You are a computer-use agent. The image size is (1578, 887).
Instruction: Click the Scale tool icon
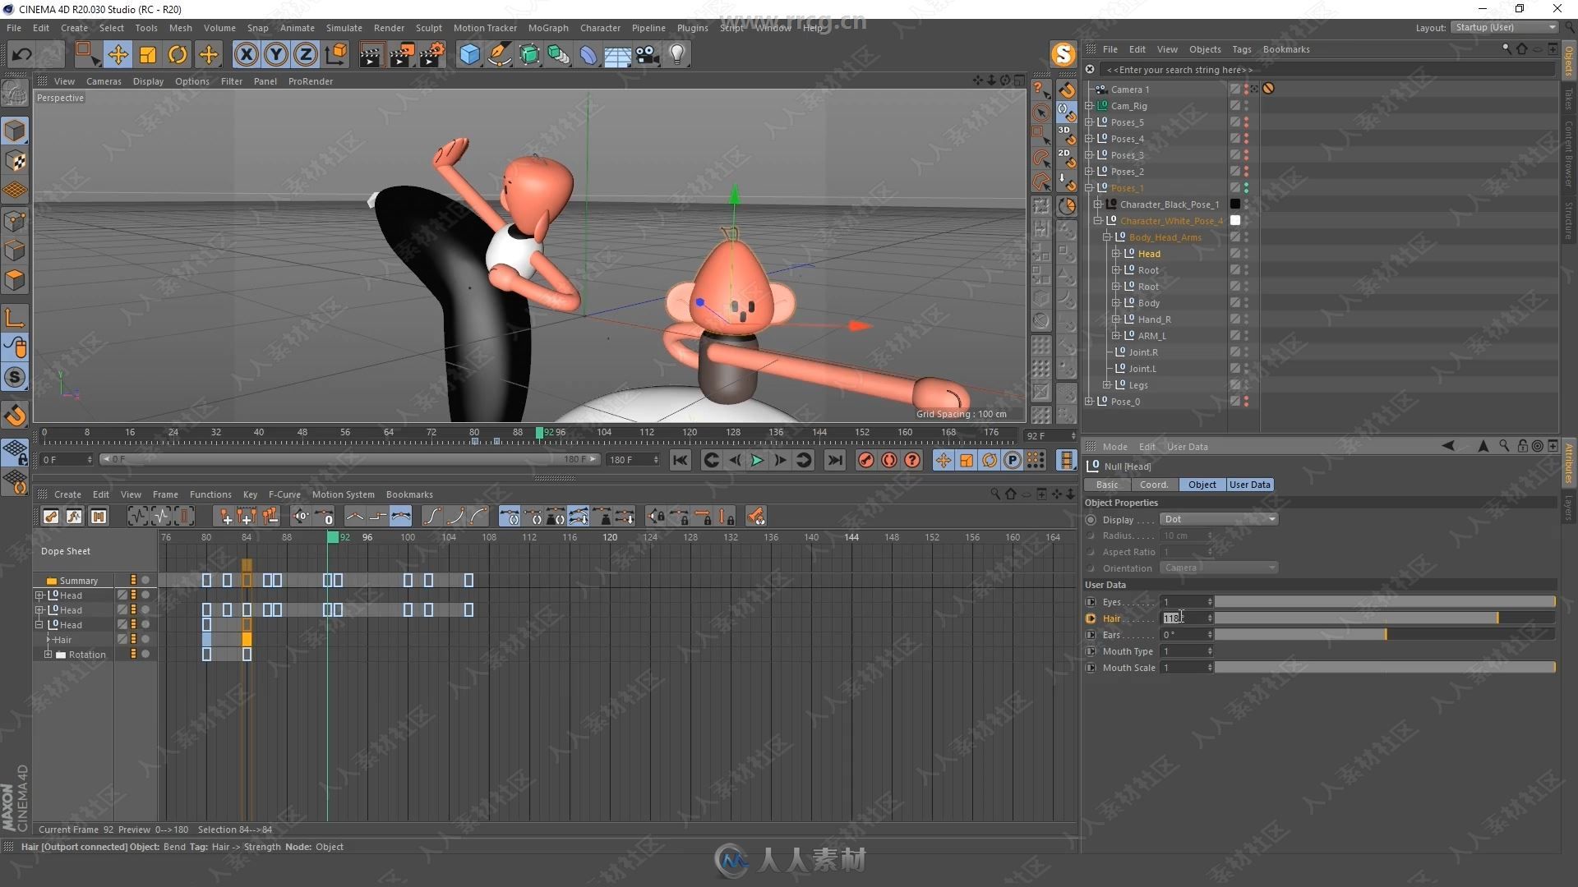tap(149, 53)
